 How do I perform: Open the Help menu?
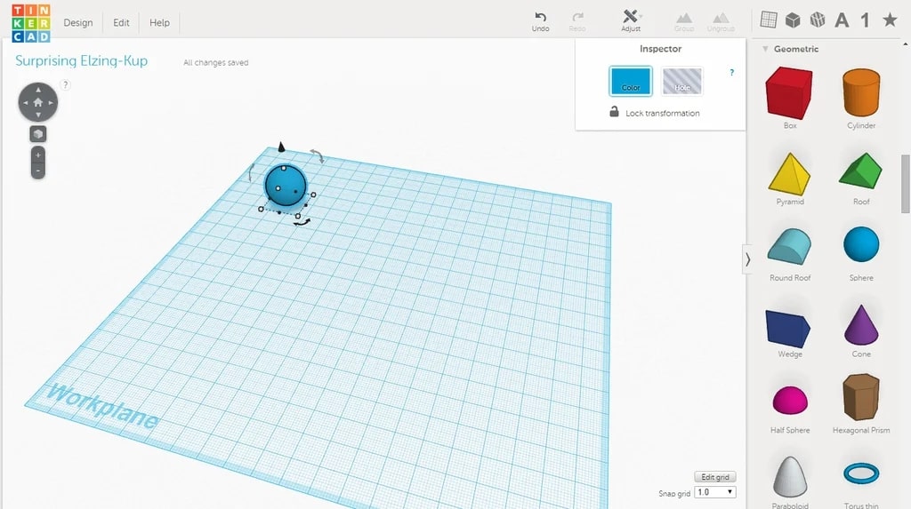[159, 22]
